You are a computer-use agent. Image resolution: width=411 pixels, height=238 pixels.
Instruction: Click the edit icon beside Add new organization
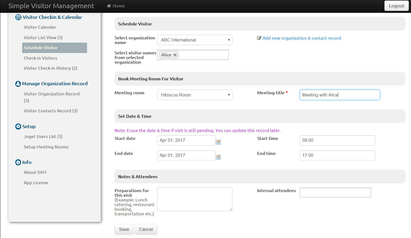pyautogui.click(x=259, y=38)
